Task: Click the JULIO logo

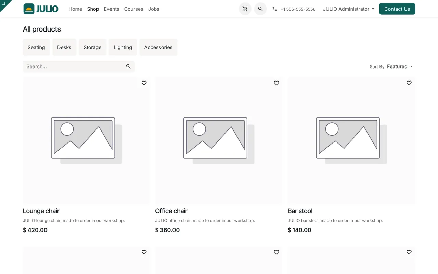Action: tap(41, 9)
